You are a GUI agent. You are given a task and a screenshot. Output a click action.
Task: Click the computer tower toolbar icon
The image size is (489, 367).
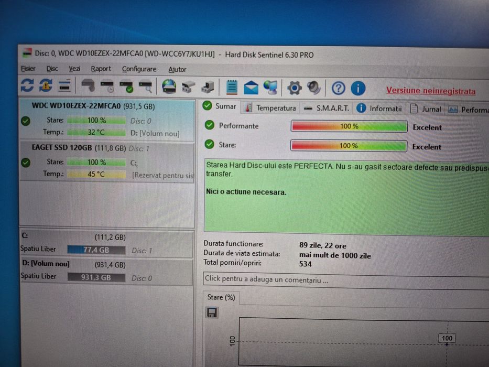208,87
